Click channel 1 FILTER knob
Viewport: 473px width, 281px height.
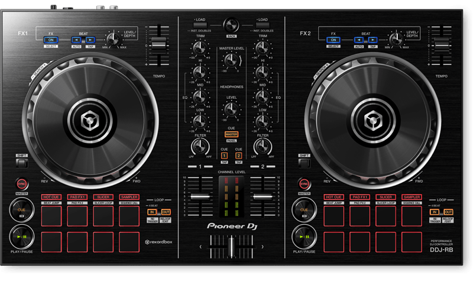pos(200,147)
